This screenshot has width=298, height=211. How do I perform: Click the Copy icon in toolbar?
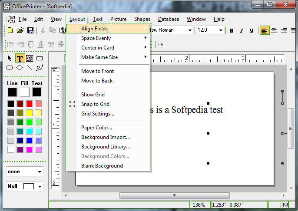(x=53, y=30)
